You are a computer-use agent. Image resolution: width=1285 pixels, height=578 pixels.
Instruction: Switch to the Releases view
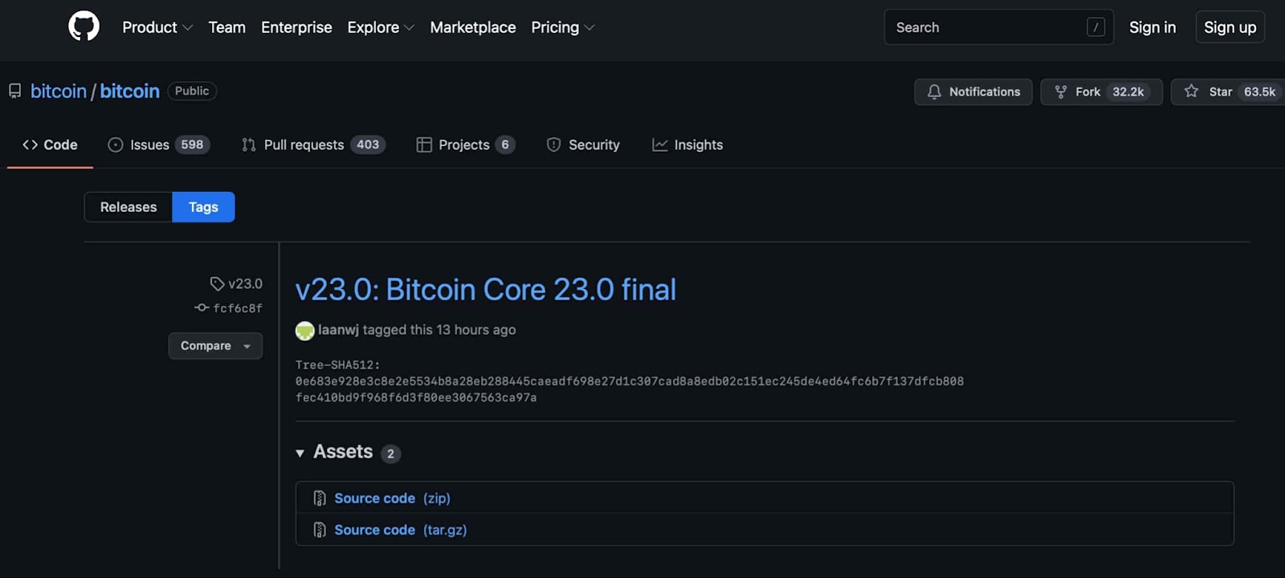click(128, 207)
